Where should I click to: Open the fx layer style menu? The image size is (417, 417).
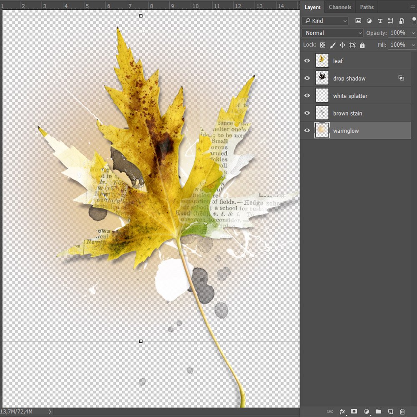[x=342, y=412]
